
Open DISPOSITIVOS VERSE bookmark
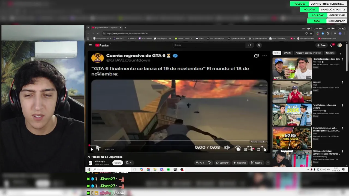pyautogui.click(x=102, y=38)
